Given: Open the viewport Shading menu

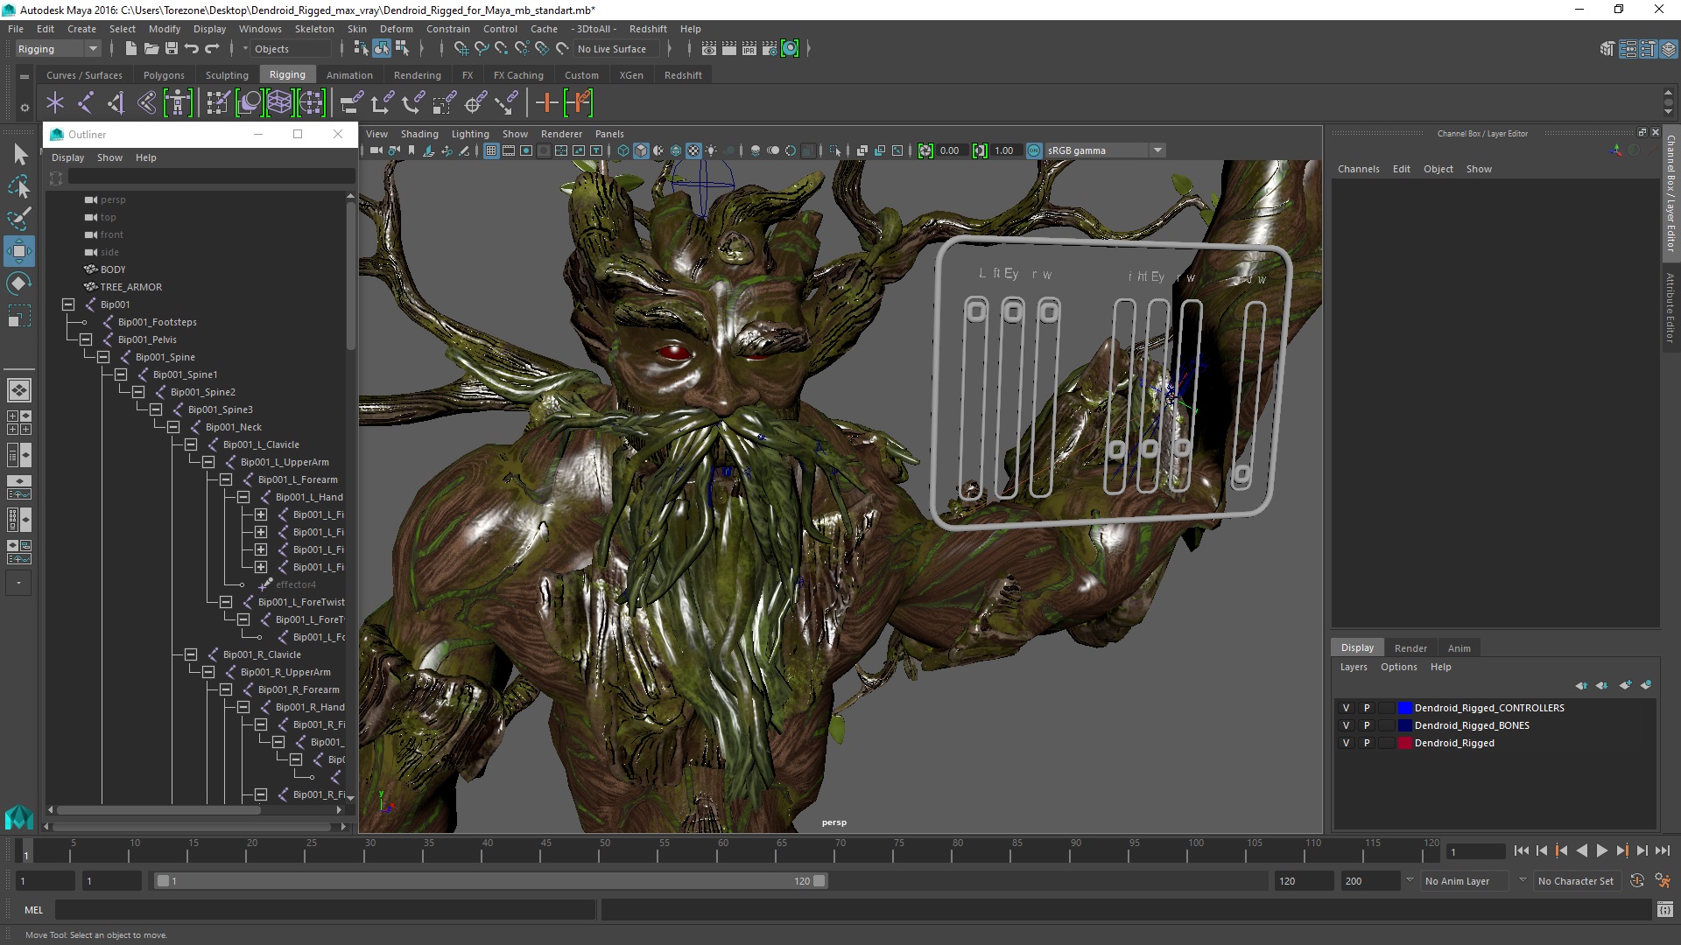Looking at the screenshot, I should tap(419, 134).
